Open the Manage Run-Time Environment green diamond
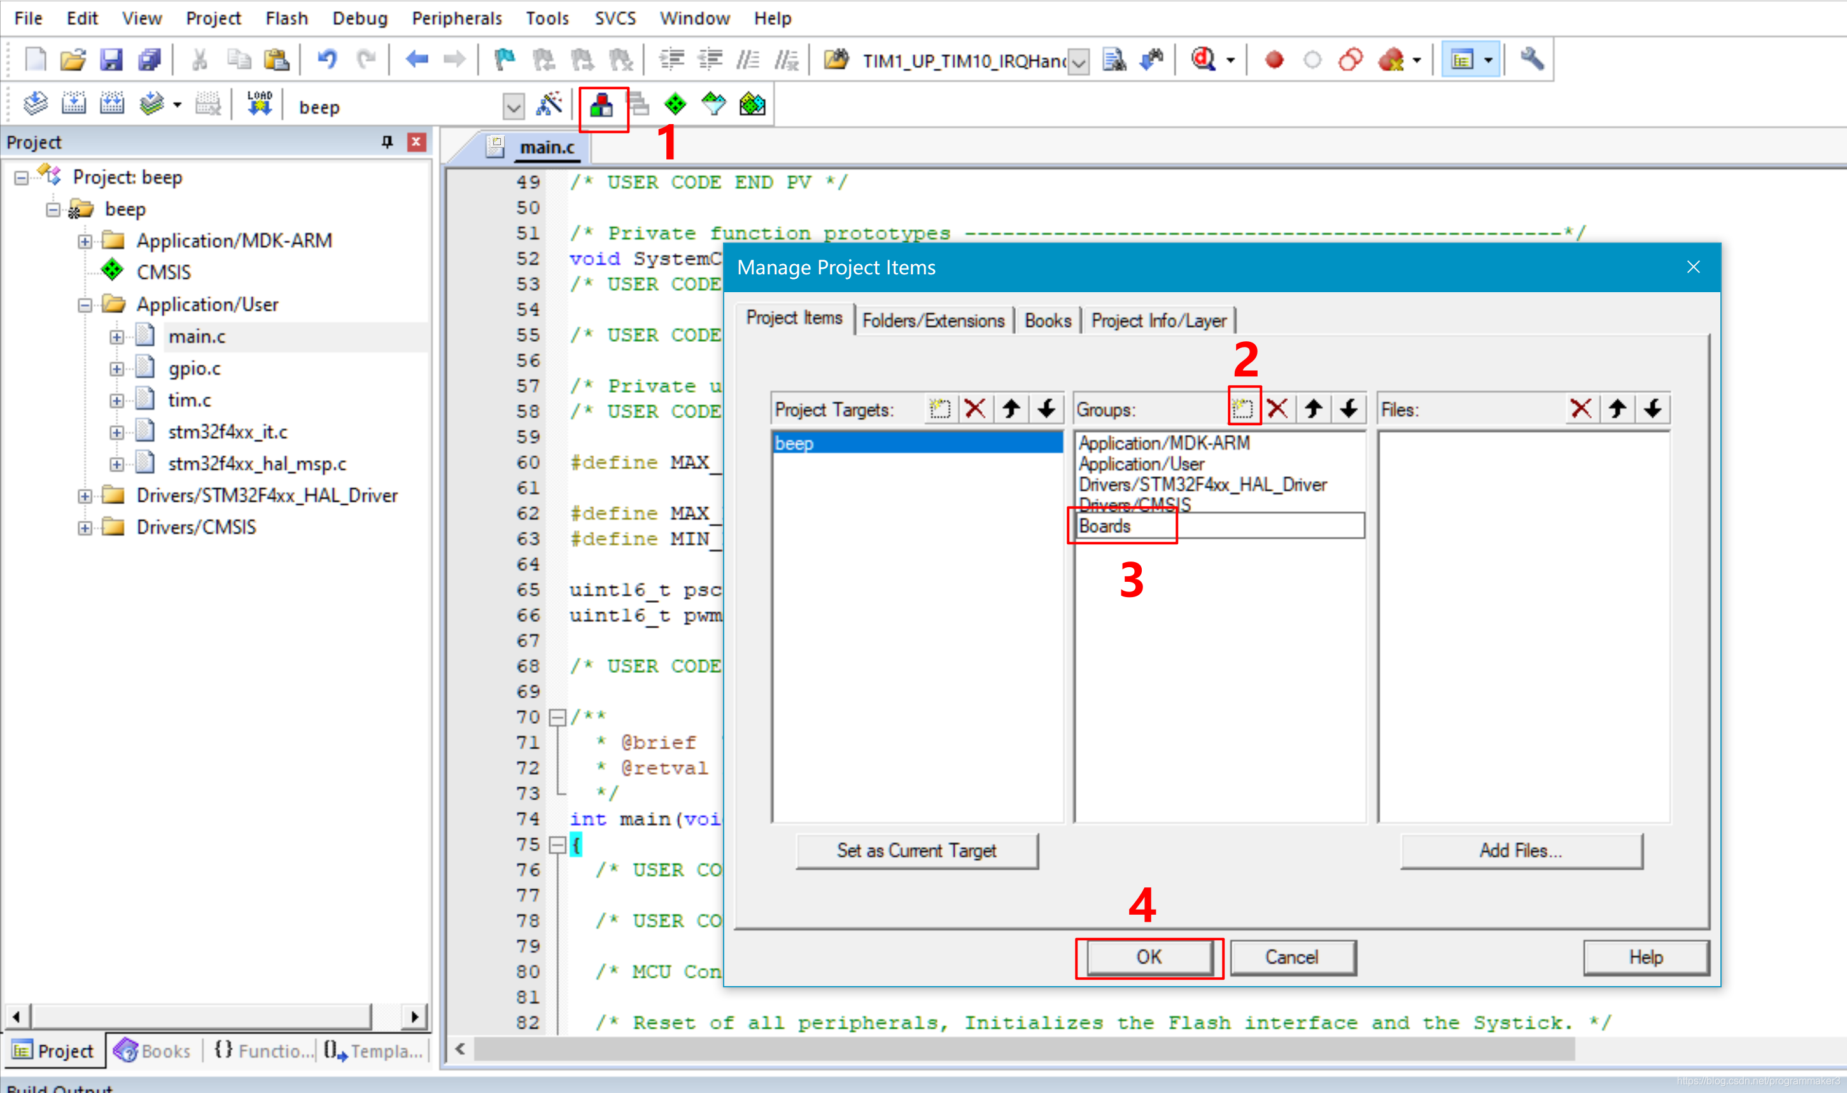Image resolution: width=1847 pixels, height=1093 pixels. pyautogui.click(x=675, y=104)
